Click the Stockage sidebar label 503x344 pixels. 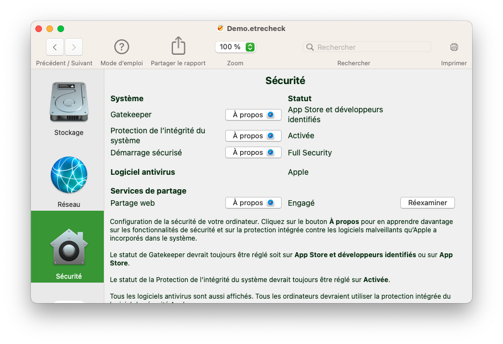point(68,132)
